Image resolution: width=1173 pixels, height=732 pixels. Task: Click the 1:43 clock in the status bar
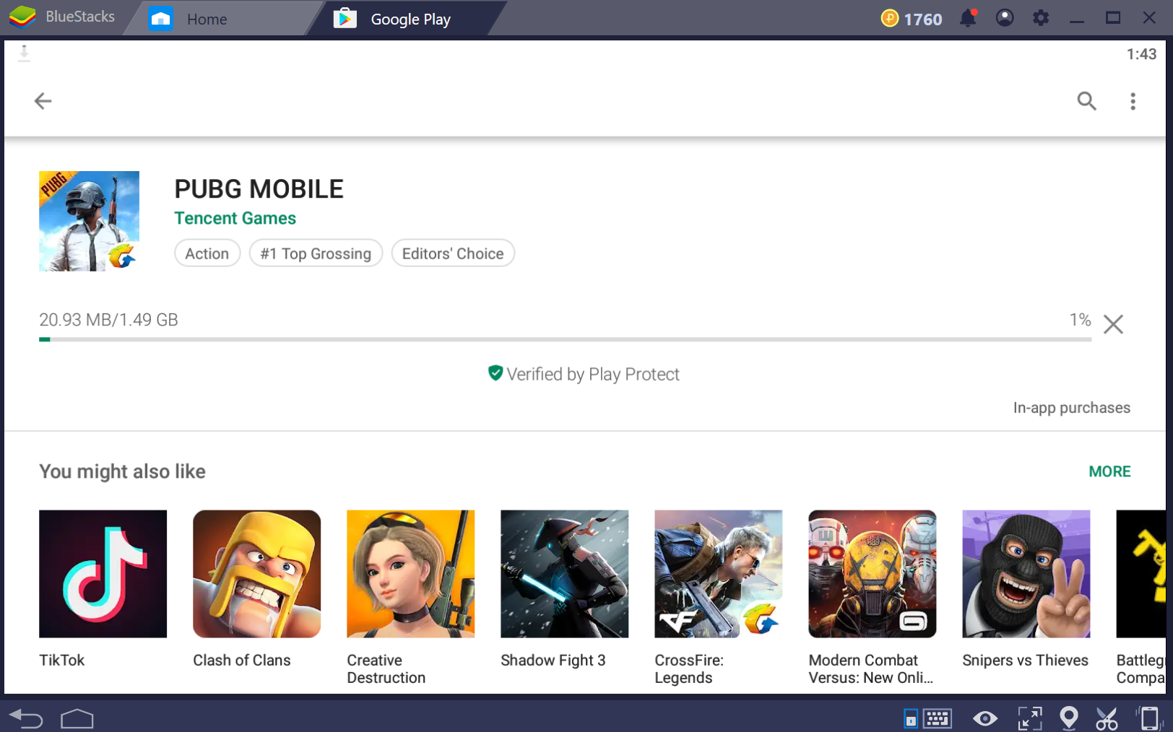click(x=1141, y=54)
